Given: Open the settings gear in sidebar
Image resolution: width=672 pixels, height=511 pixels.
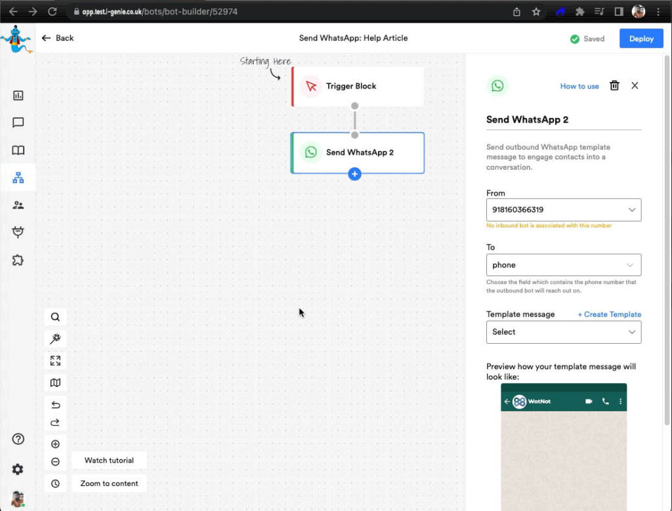Looking at the screenshot, I should click(x=18, y=469).
